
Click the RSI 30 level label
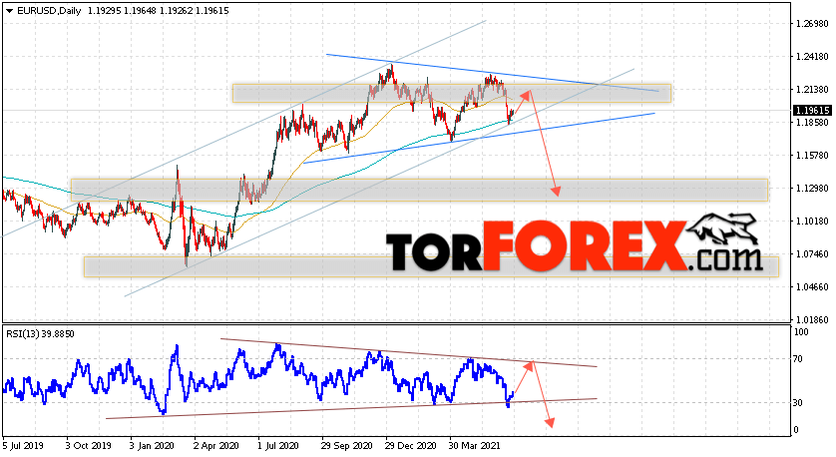point(798,403)
